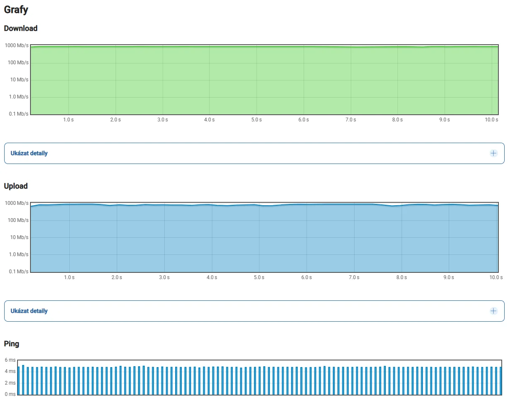Click Upload graph 1.0 s time label
The height and width of the screenshot is (403, 508).
click(69, 277)
